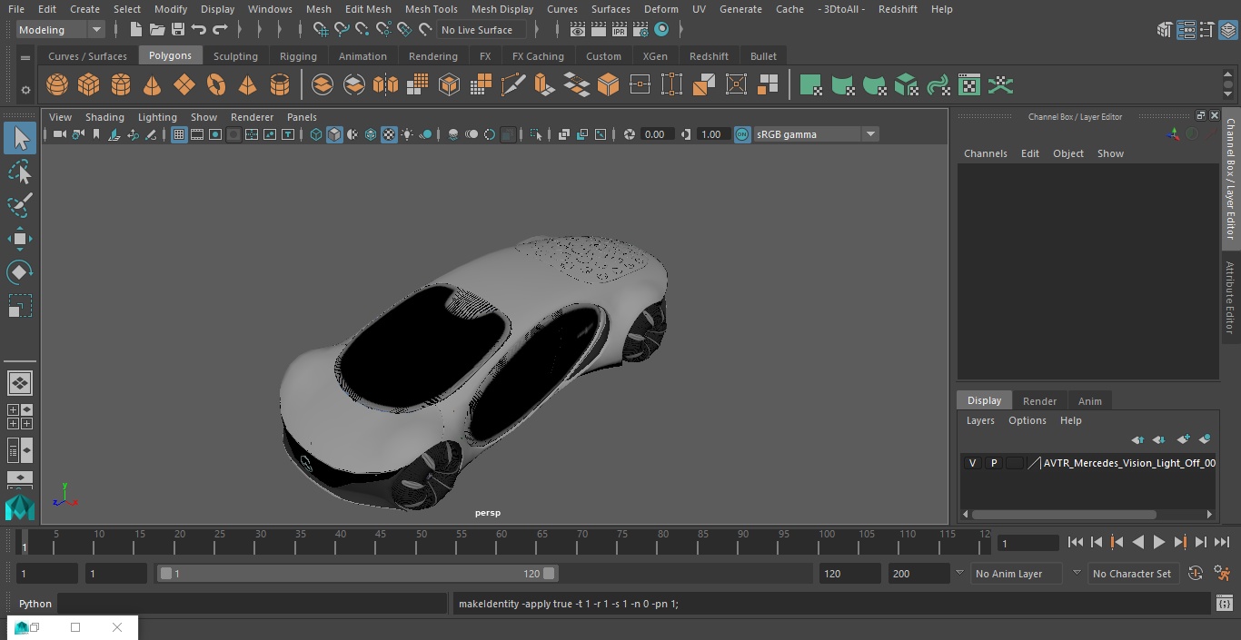Click the polygon sphere shelf icon

(57, 85)
